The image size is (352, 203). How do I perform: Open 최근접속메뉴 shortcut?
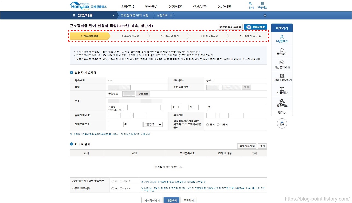[282, 64]
